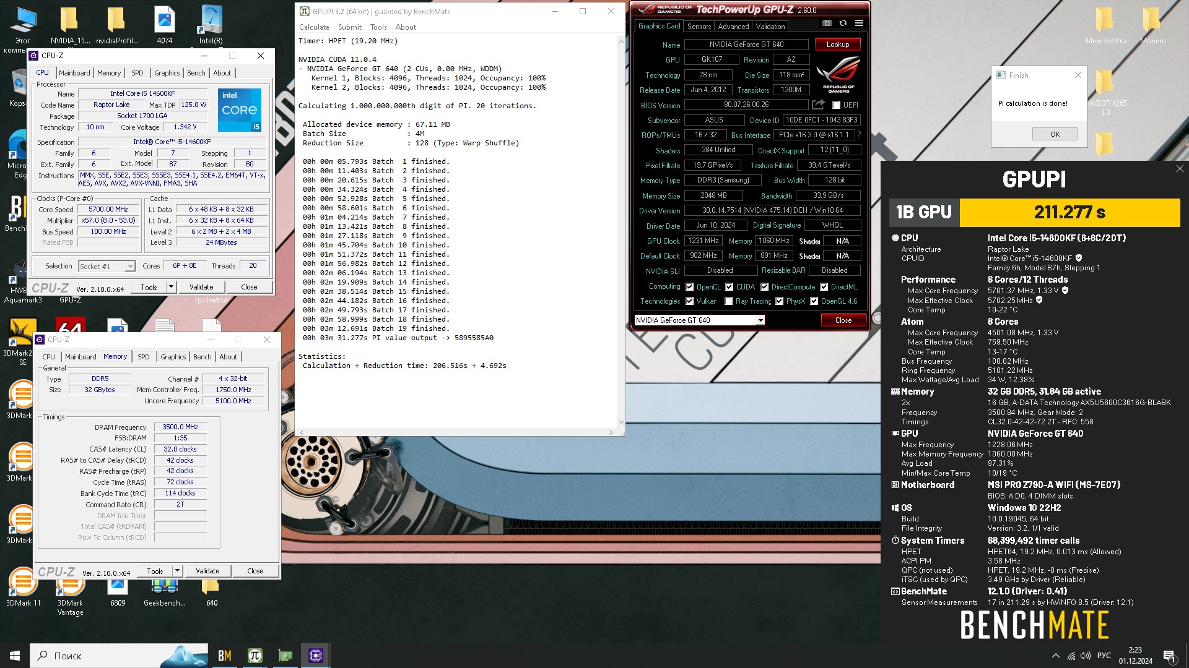
Task: Click the BIOS version share/export icon
Action: pyautogui.click(x=818, y=105)
